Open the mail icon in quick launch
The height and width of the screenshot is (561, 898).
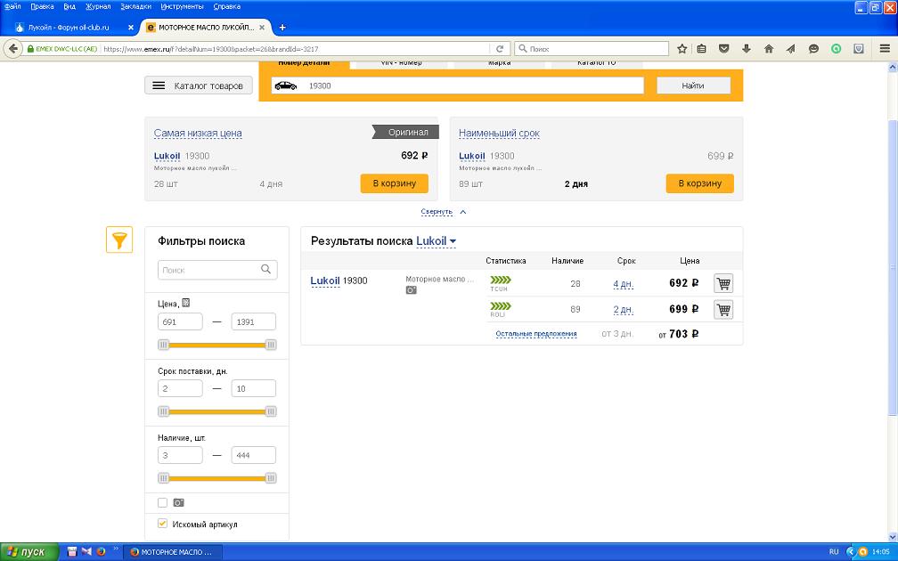(86, 552)
